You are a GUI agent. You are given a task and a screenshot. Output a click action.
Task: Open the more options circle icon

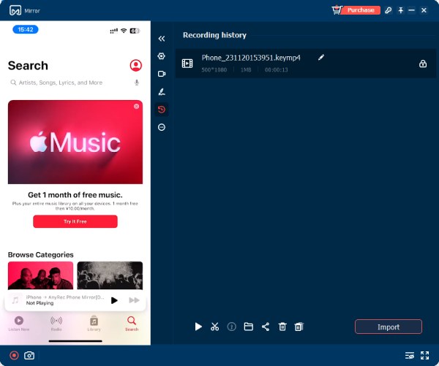click(x=162, y=128)
